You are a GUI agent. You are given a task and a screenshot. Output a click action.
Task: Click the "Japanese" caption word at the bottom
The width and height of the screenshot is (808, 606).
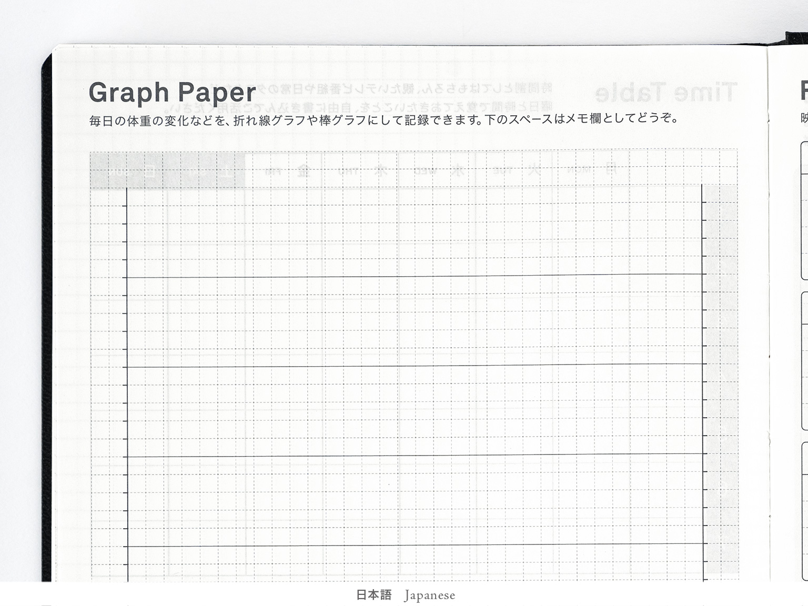pos(430,595)
